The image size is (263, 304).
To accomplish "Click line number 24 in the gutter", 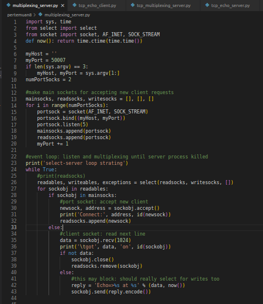I will point(14,170).
